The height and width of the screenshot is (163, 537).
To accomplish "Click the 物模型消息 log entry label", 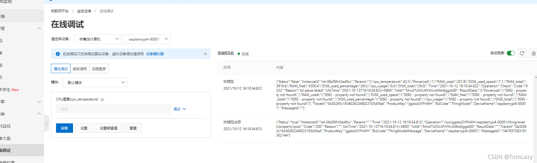I will 232,122.
